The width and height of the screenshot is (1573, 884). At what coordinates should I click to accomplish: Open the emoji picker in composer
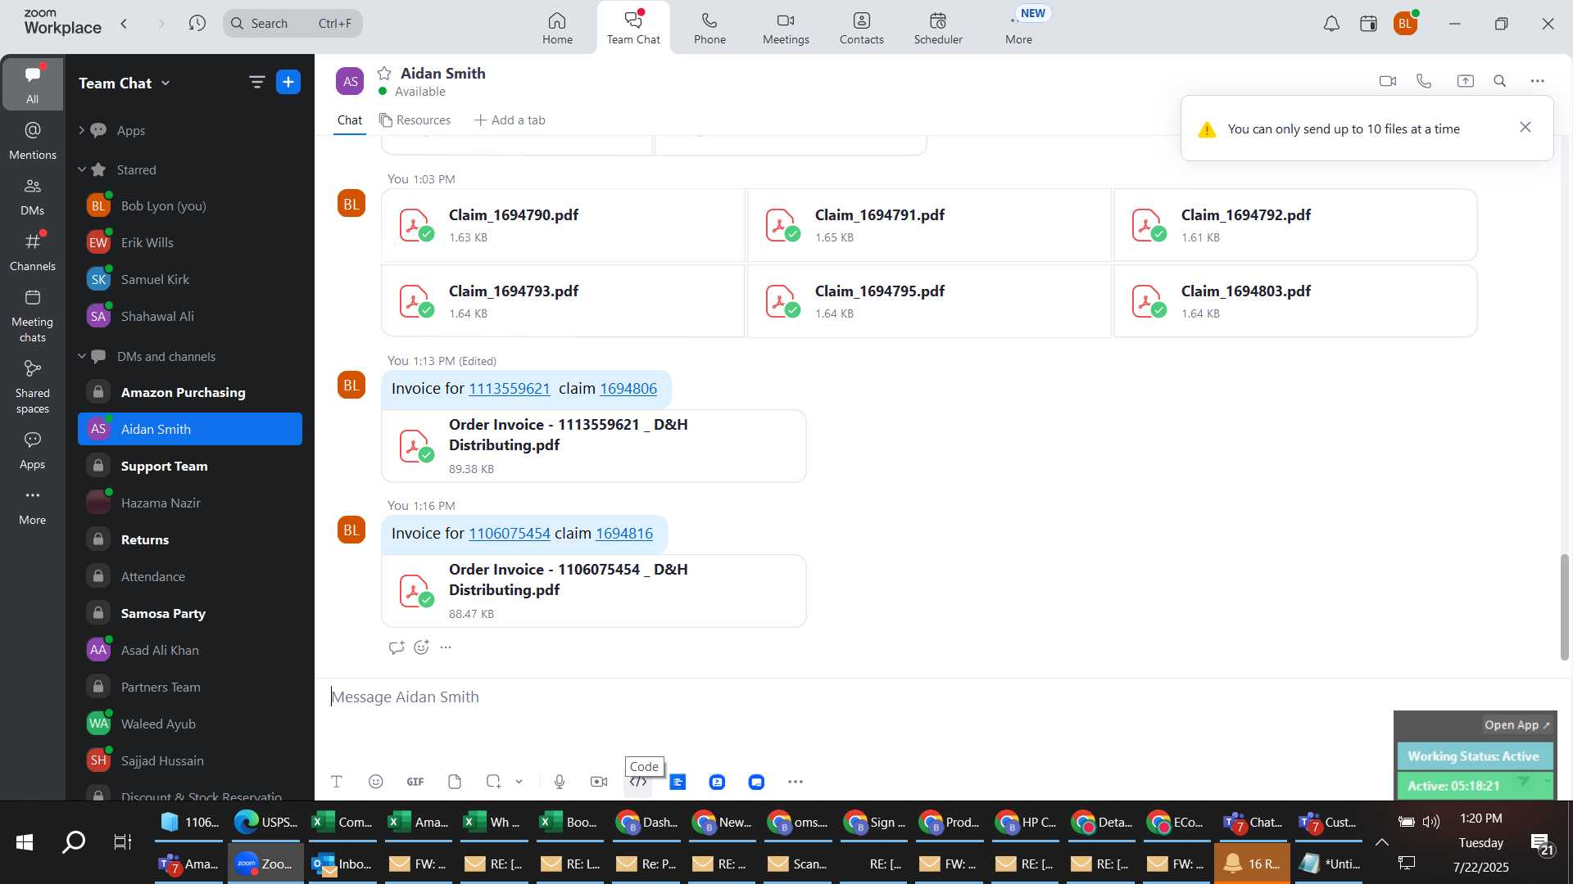click(375, 782)
